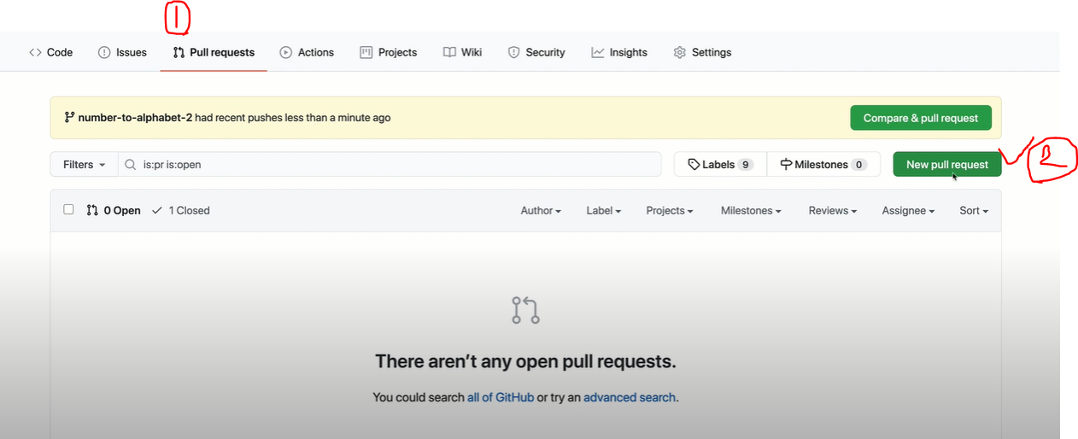Click the New pull request button

click(947, 164)
